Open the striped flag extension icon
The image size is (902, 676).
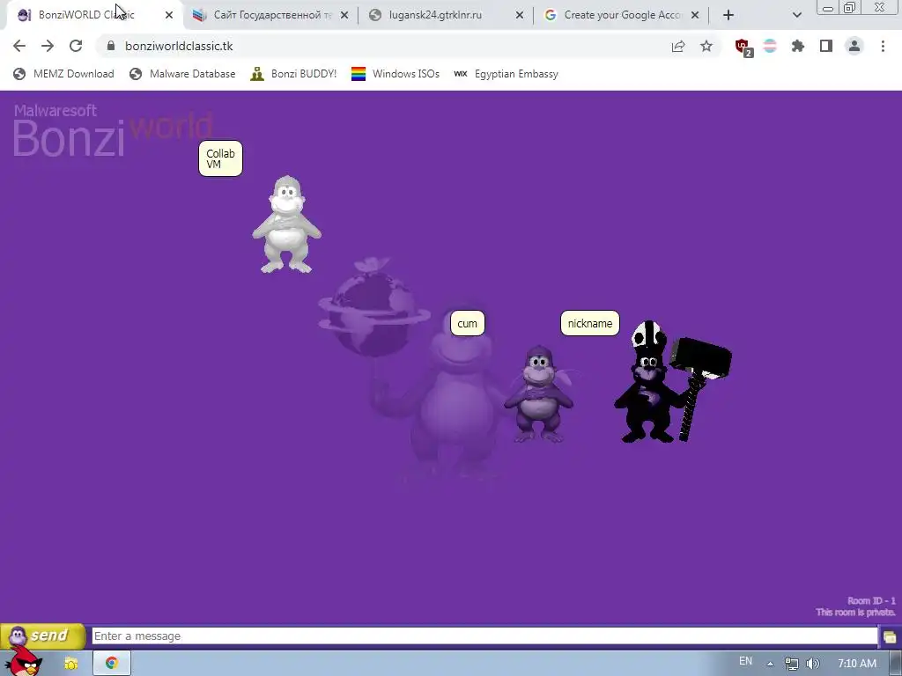tap(770, 46)
